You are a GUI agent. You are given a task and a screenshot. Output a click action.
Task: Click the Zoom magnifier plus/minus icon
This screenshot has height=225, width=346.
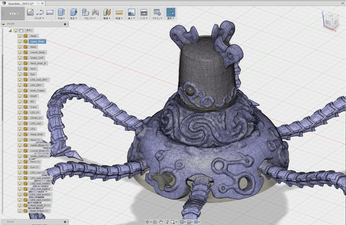(167, 222)
